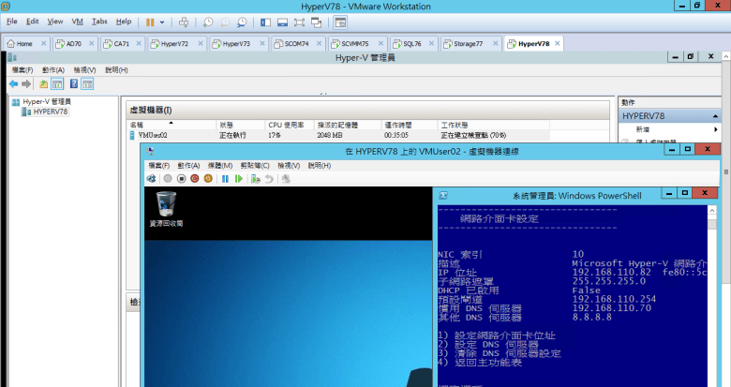This screenshot has width=731, height=387.
Task: Click the VMware take snapshot icon
Action: (x=207, y=21)
